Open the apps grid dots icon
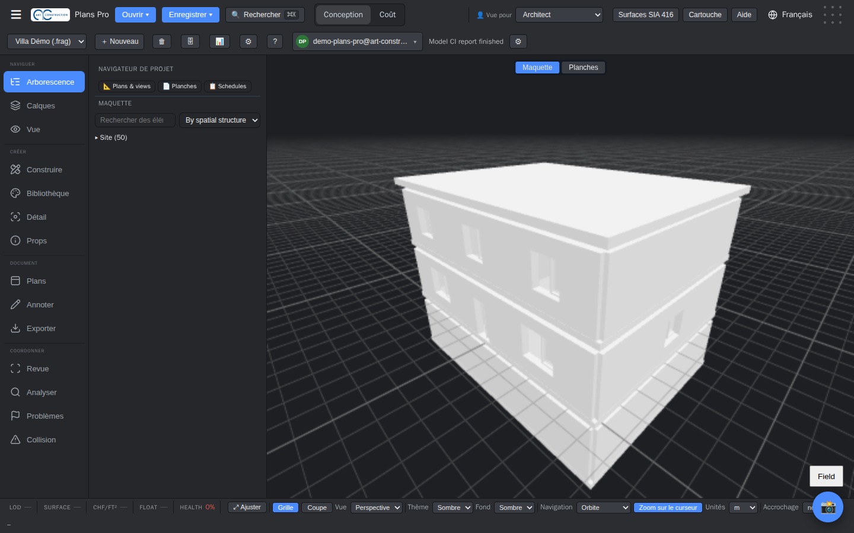854x533 pixels. coord(833,15)
